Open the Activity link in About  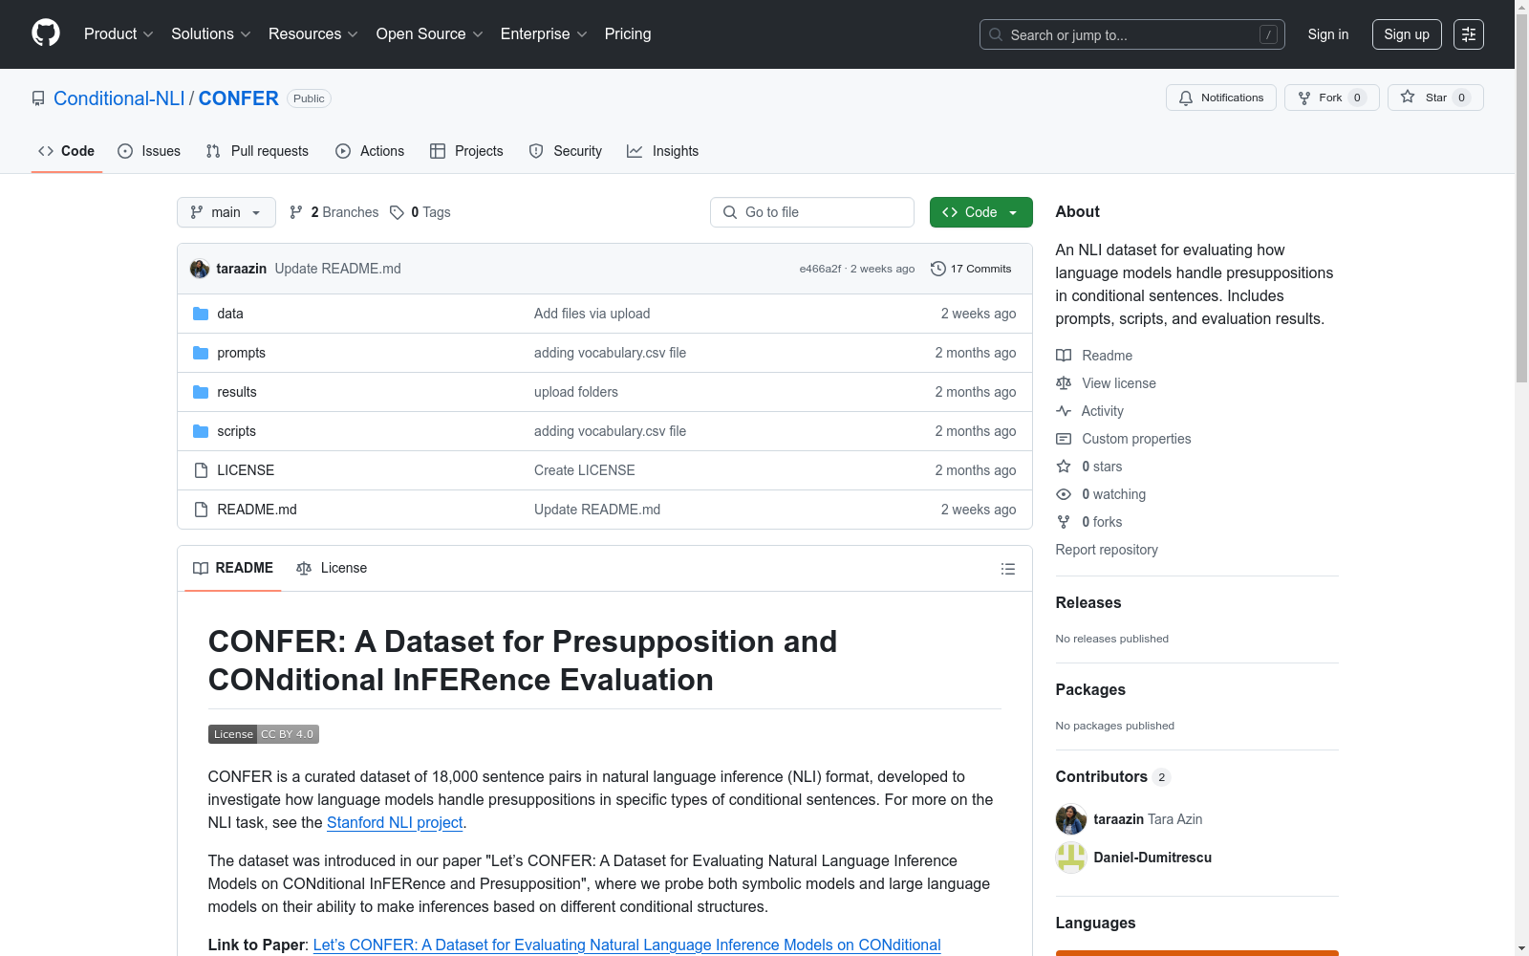[x=1089, y=411]
